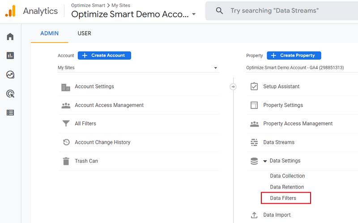Screen dimensions: 358x223
Task: Click the Setup Assistant checkbox icon
Action: (x=254, y=86)
